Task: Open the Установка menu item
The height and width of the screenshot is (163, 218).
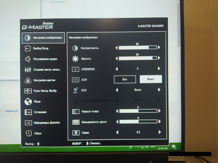Action: [40, 112]
